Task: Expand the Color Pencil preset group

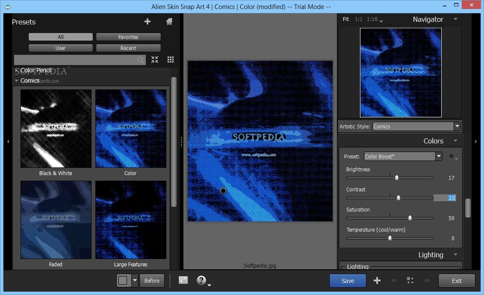Action: pyautogui.click(x=16, y=71)
